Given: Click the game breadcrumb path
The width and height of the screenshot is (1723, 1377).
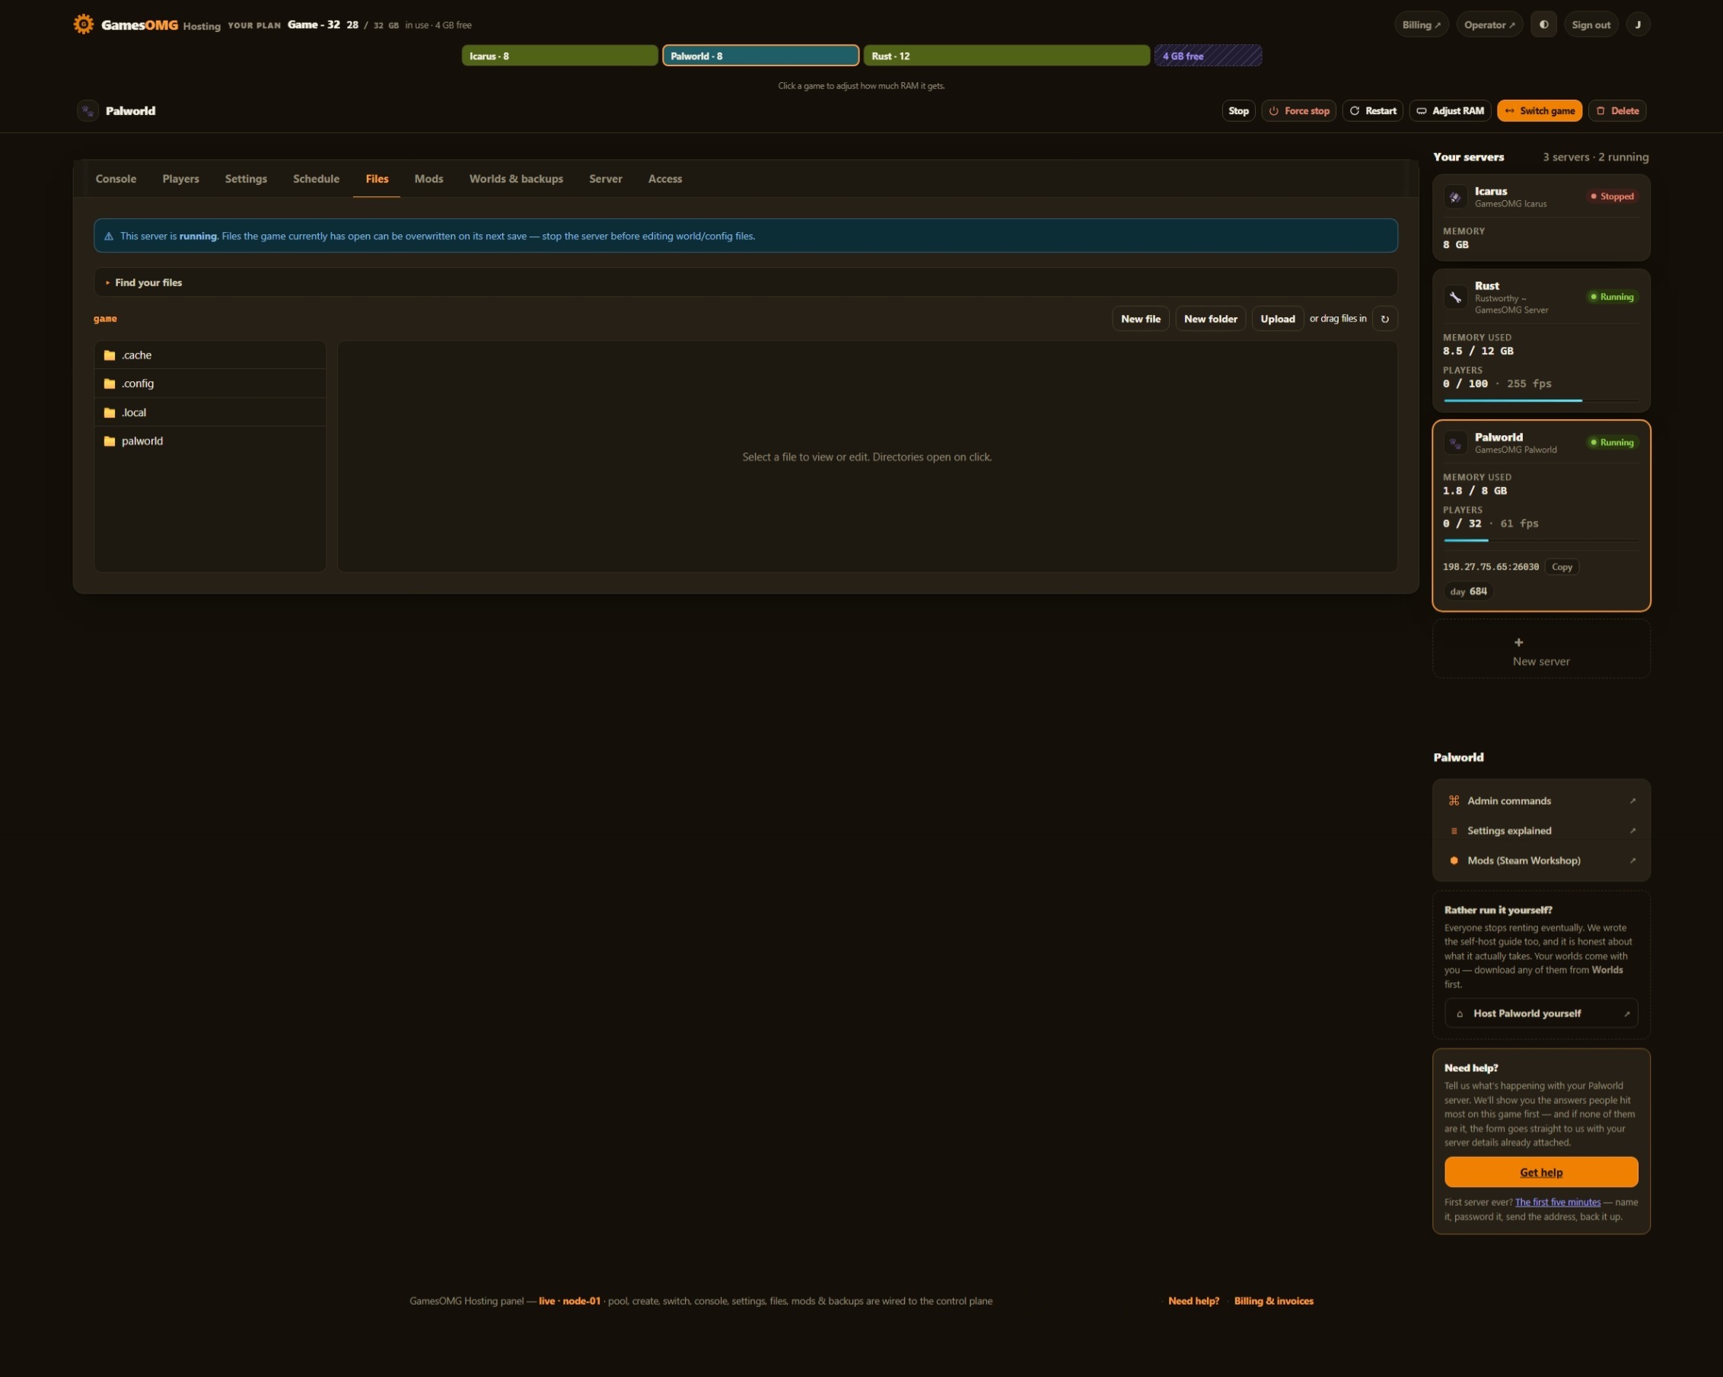Looking at the screenshot, I should [x=105, y=319].
